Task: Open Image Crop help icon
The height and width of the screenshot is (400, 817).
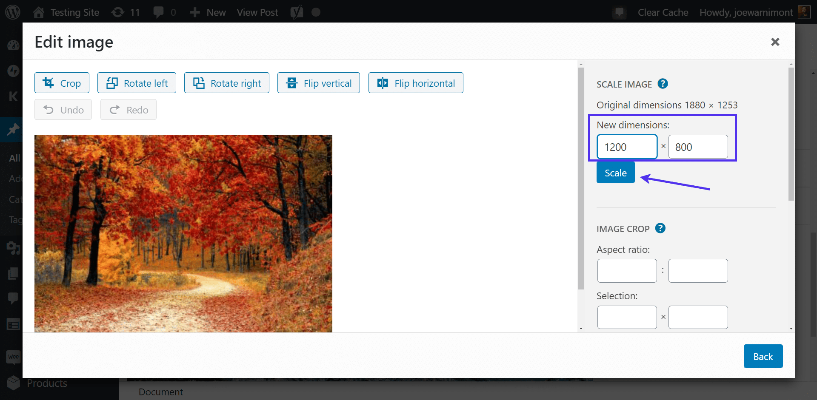Action: (660, 228)
